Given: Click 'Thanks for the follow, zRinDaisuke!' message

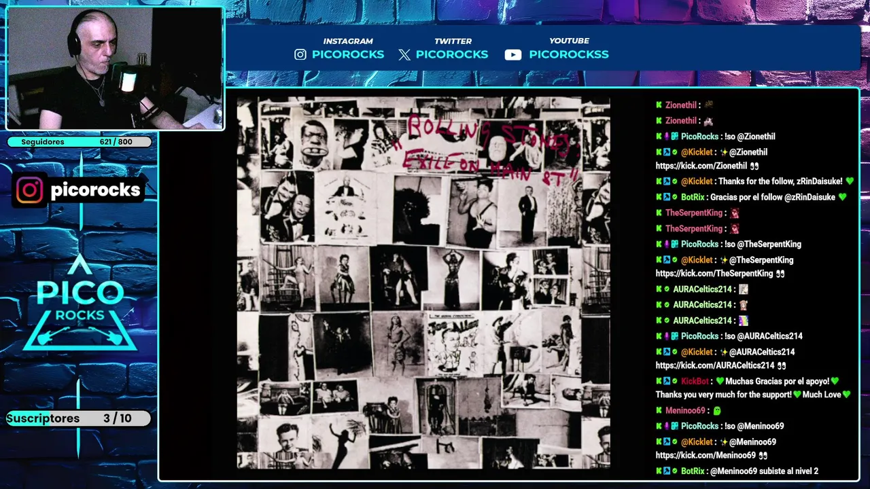Looking at the screenshot, I should click(x=780, y=181).
